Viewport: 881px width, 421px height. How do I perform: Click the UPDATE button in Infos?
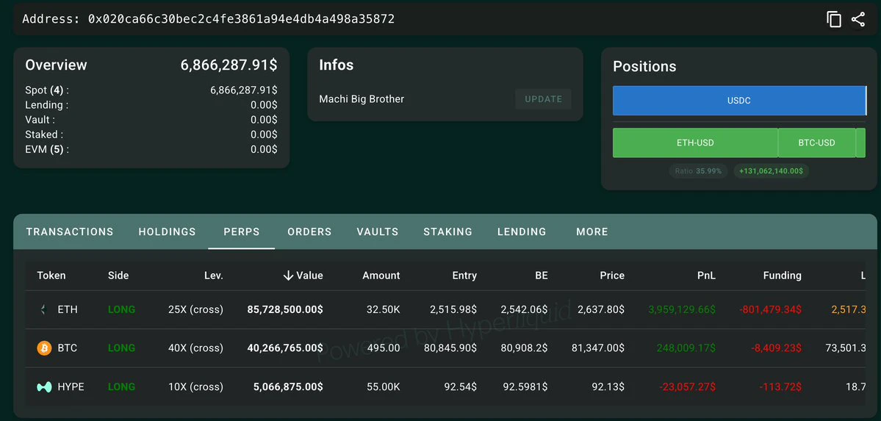click(x=543, y=99)
